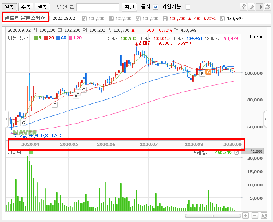Click the 5MA value 100,900
Screen dimensions: 273x222
pos(128,38)
